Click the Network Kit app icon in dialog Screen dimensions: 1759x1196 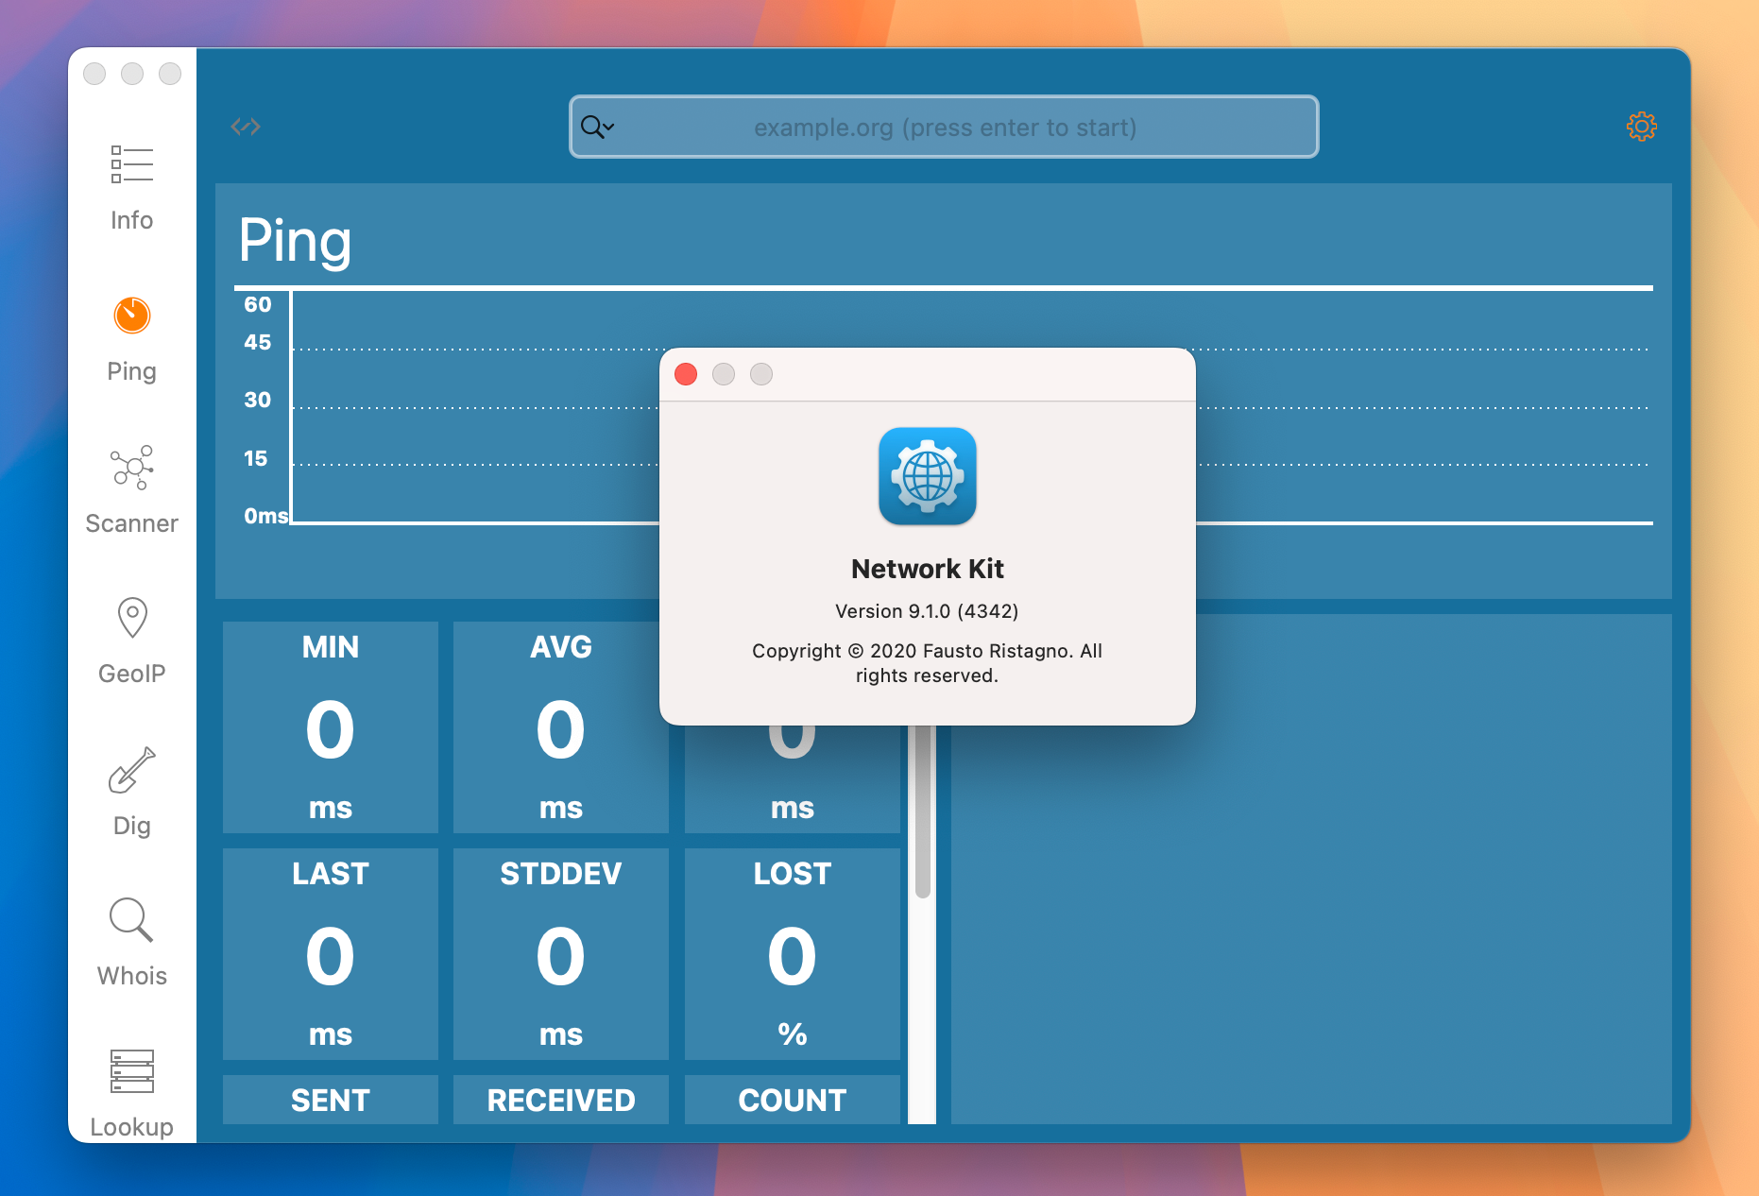tap(927, 476)
